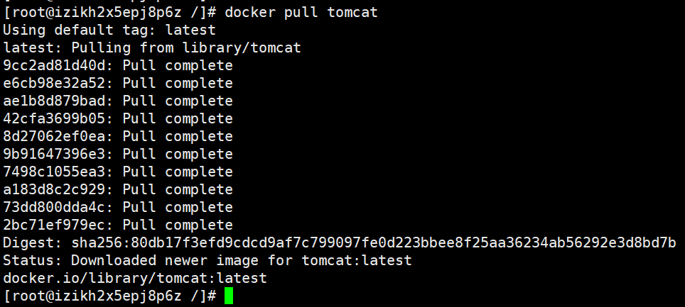Click the layer ID ae1b8d879bad

coord(54,101)
